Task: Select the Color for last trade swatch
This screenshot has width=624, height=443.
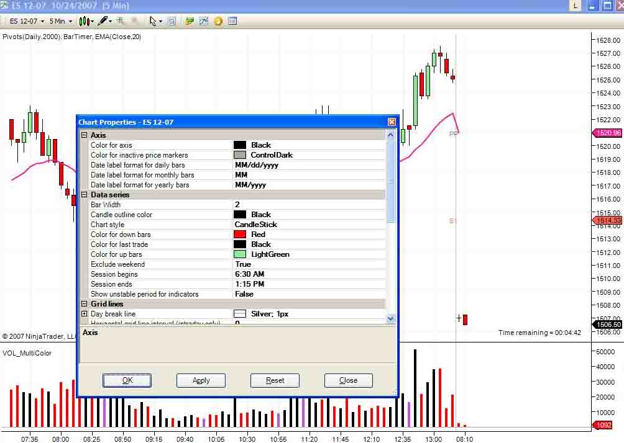Action: pyautogui.click(x=239, y=244)
